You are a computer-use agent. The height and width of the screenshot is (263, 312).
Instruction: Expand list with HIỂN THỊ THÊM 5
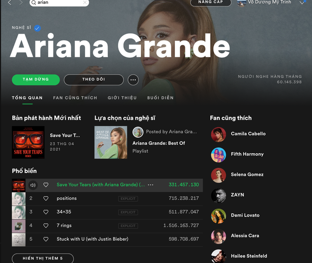[43, 258]
